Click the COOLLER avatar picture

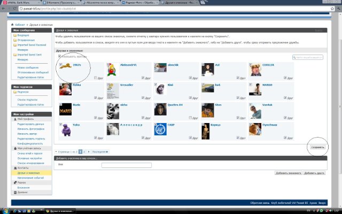(255, 68)
